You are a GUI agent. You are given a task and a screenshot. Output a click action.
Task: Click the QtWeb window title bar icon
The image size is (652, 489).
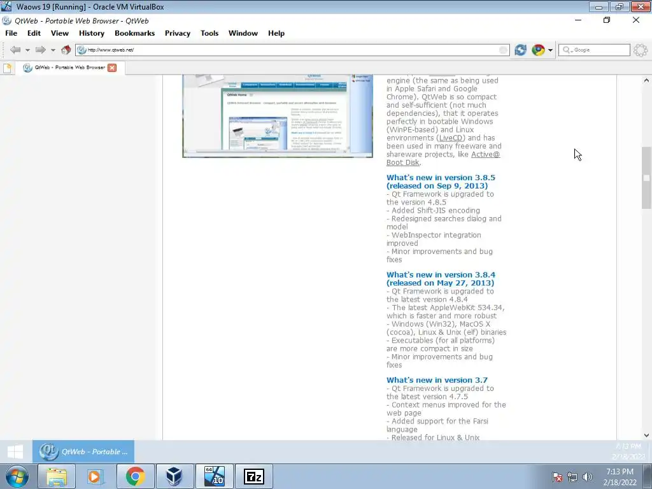click(6, 21)
